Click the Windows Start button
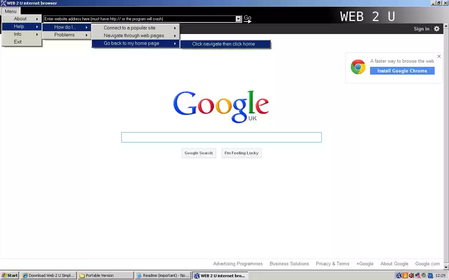The height and width of the screenshot is (280, 449). pos(9,275)
